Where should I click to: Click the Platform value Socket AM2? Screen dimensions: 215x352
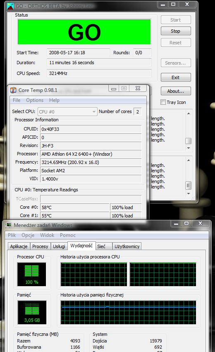pyautogui.click(x=91, y=171)
